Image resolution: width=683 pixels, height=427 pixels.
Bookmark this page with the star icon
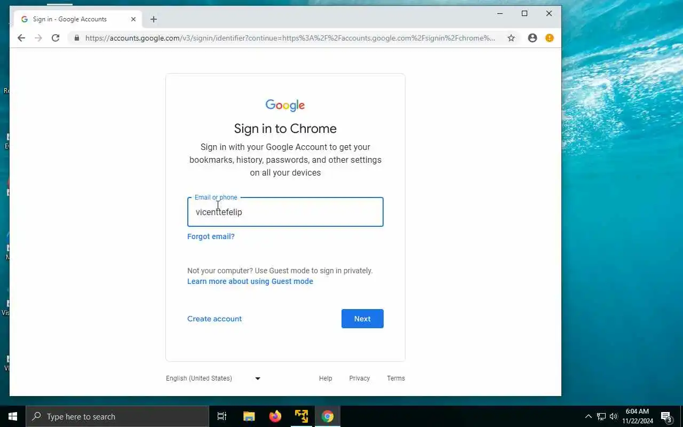511,38
